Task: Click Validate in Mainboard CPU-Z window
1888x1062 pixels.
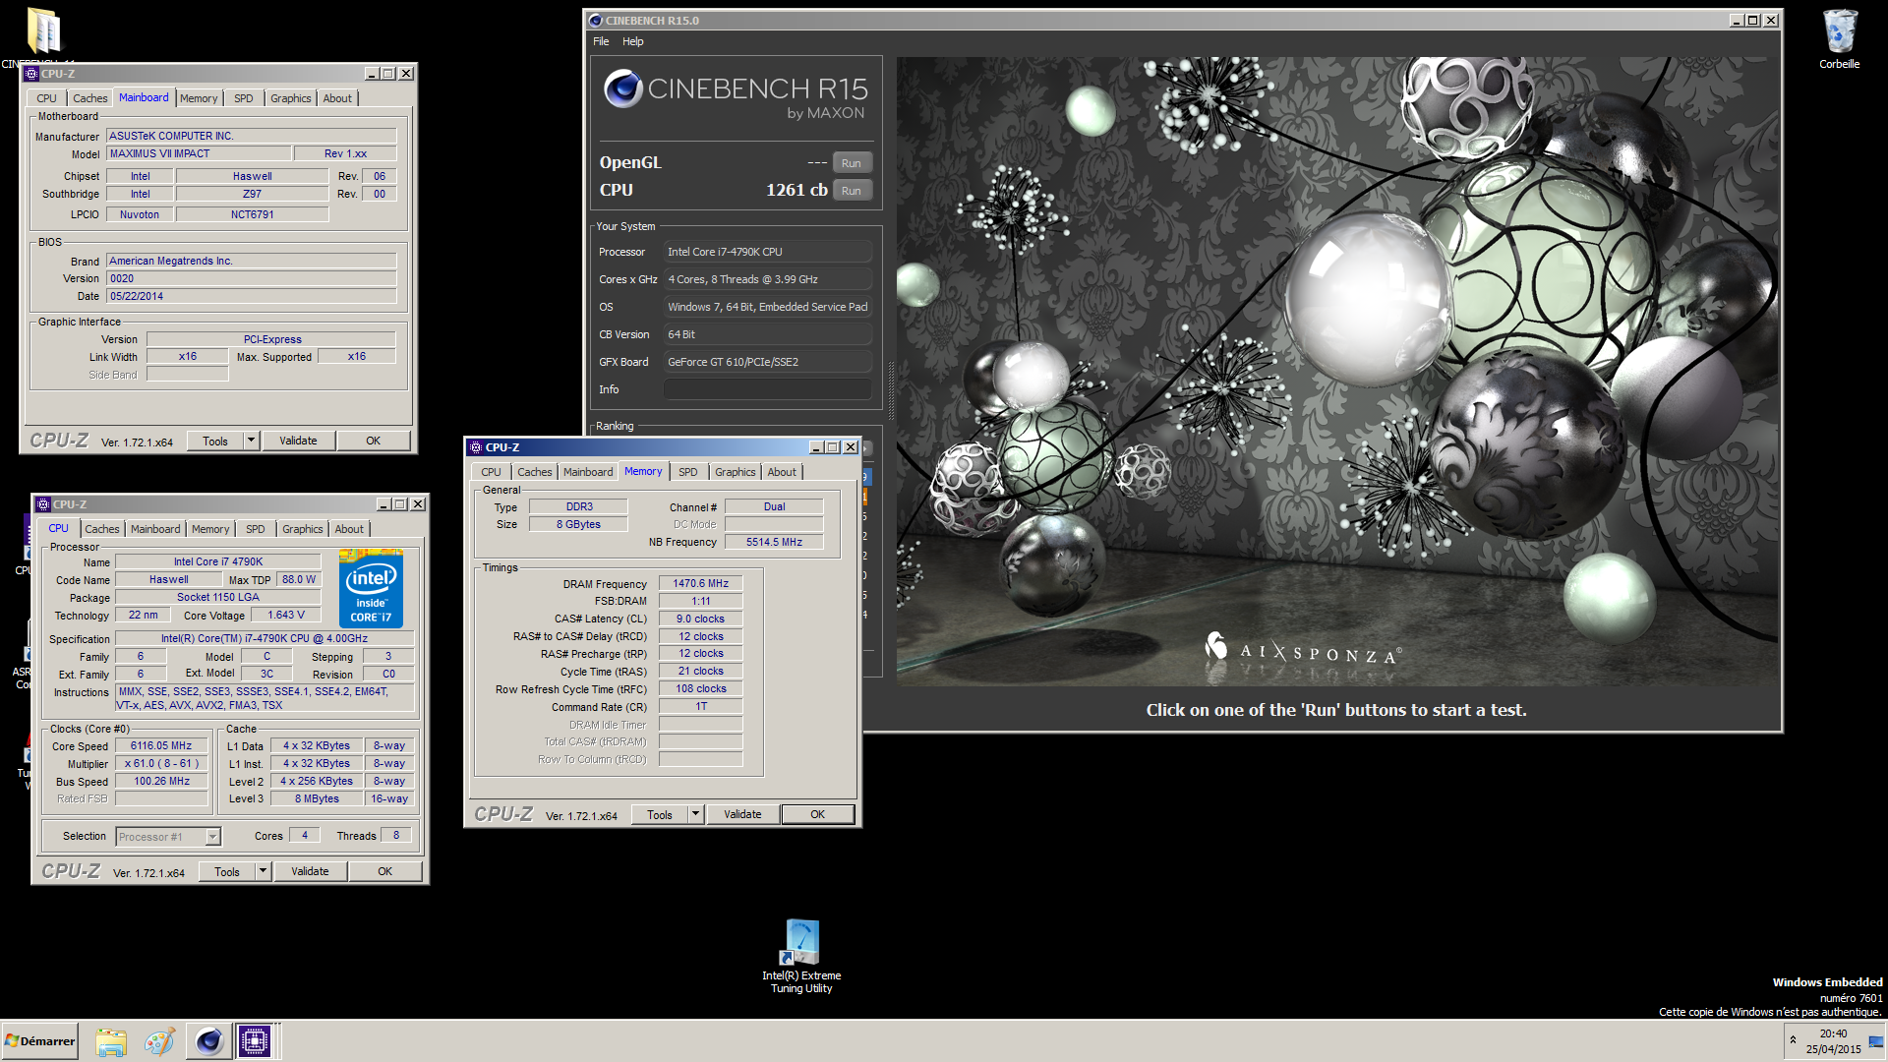Action: pyautogui.click(x=298, y=441)
